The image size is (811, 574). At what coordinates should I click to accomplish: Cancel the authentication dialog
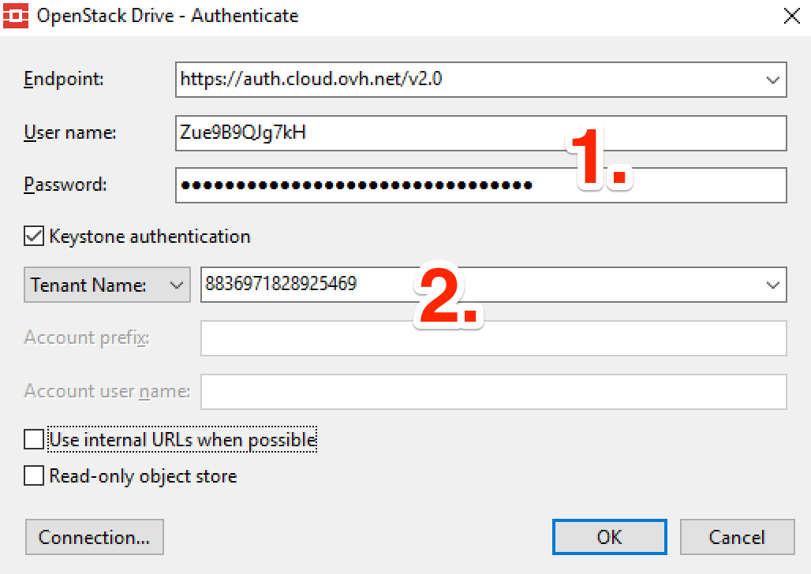point(737,537)
